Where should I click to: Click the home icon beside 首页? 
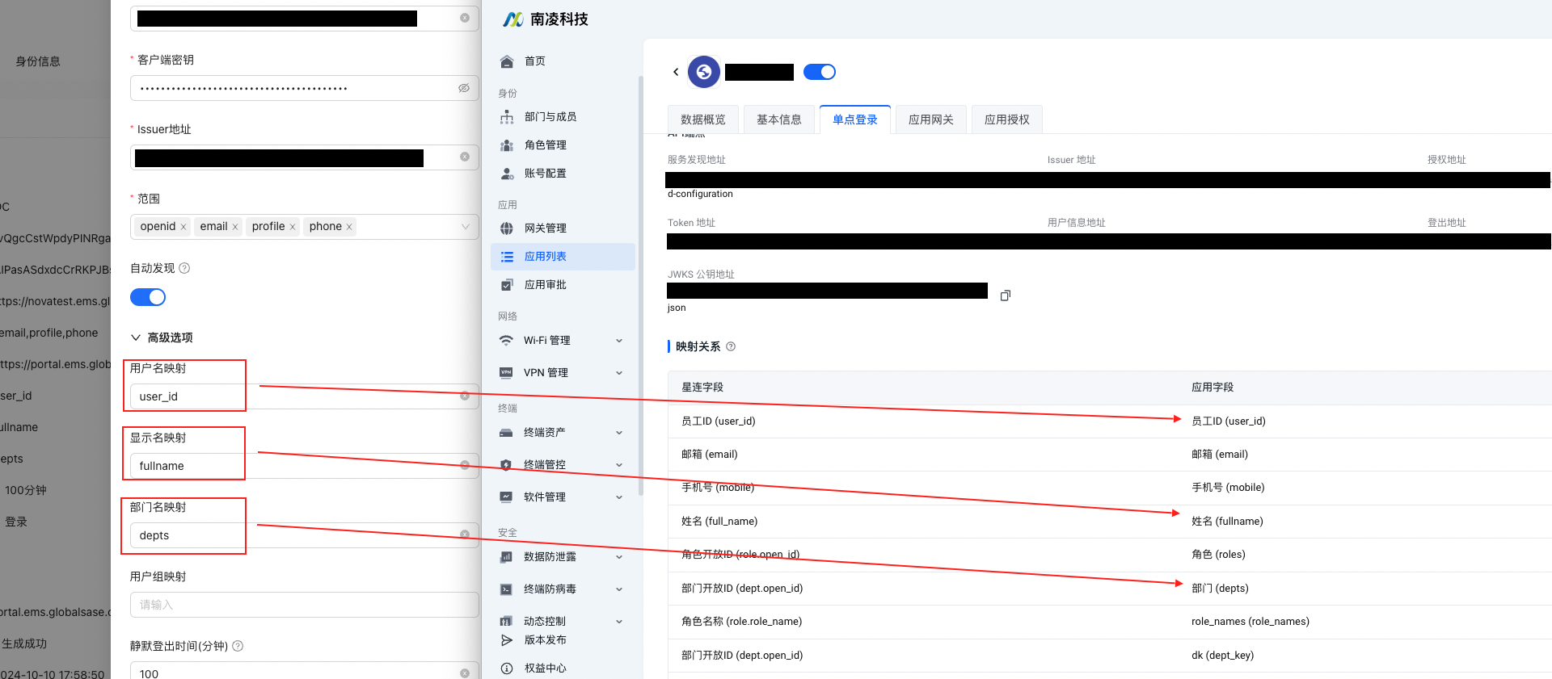pyautogui.click(x=507, y=61)
